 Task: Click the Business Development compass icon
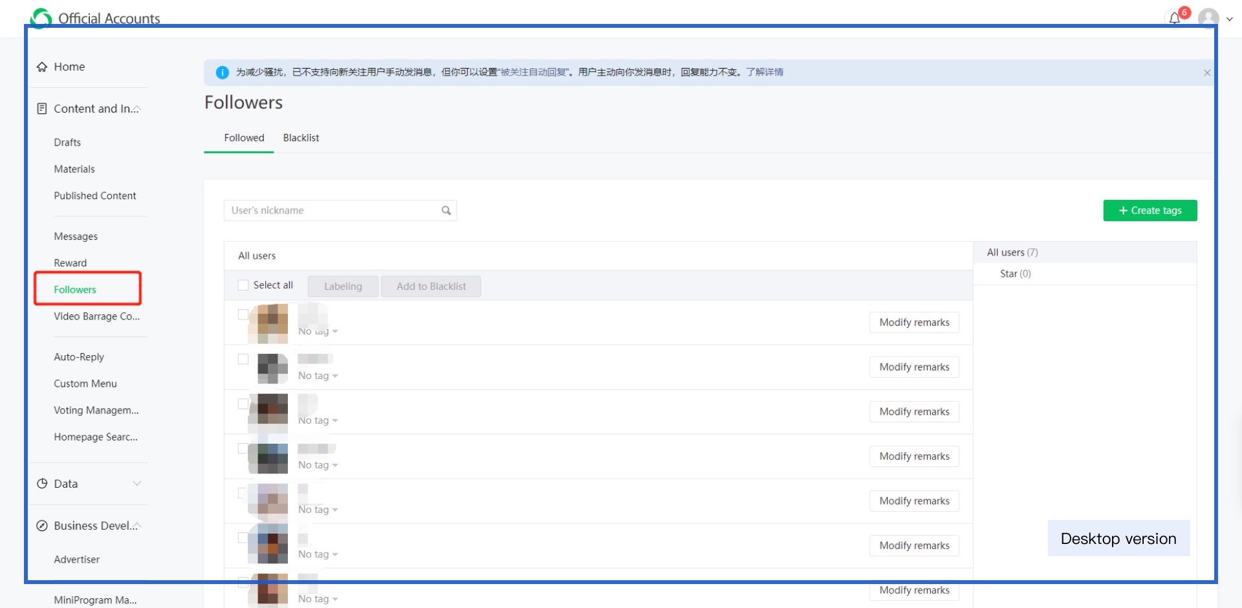pyautogui.click(x=42, y=526)
